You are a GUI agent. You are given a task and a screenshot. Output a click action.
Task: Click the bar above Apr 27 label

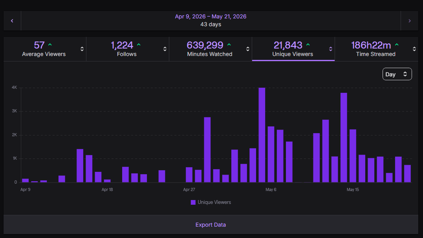coord(189,175)
